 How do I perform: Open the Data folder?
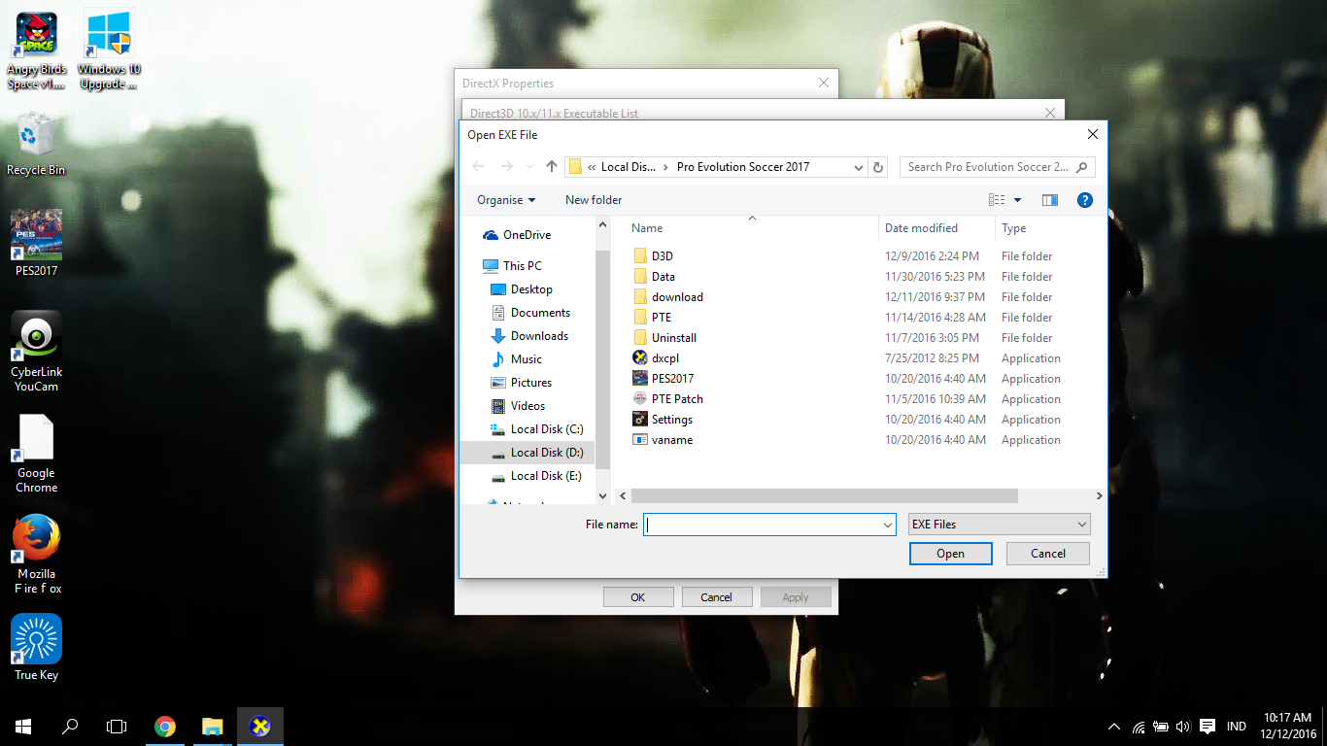[x=663, y=277]
